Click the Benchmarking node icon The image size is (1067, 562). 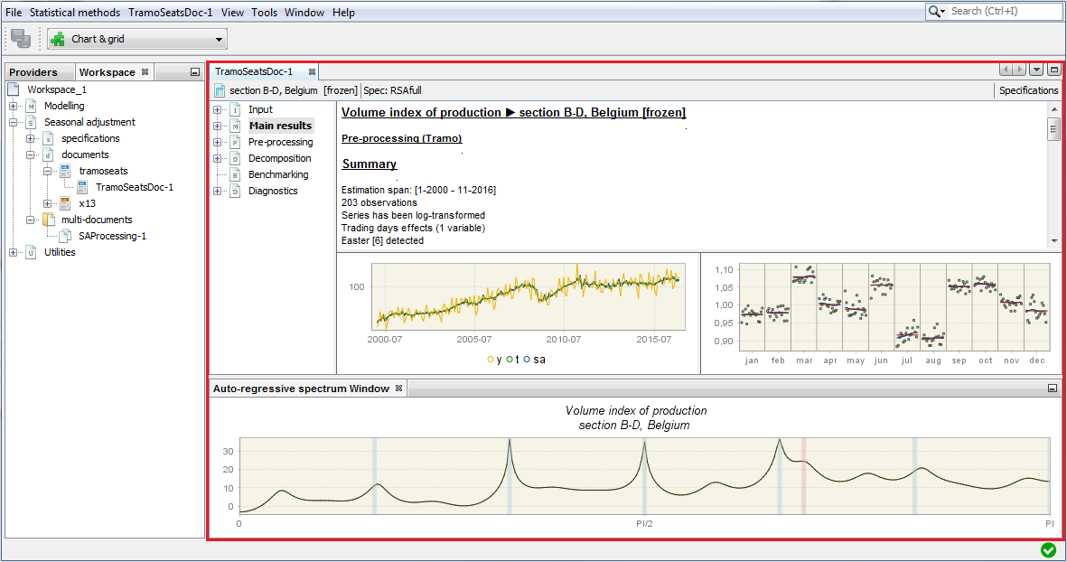click(234, 174)
